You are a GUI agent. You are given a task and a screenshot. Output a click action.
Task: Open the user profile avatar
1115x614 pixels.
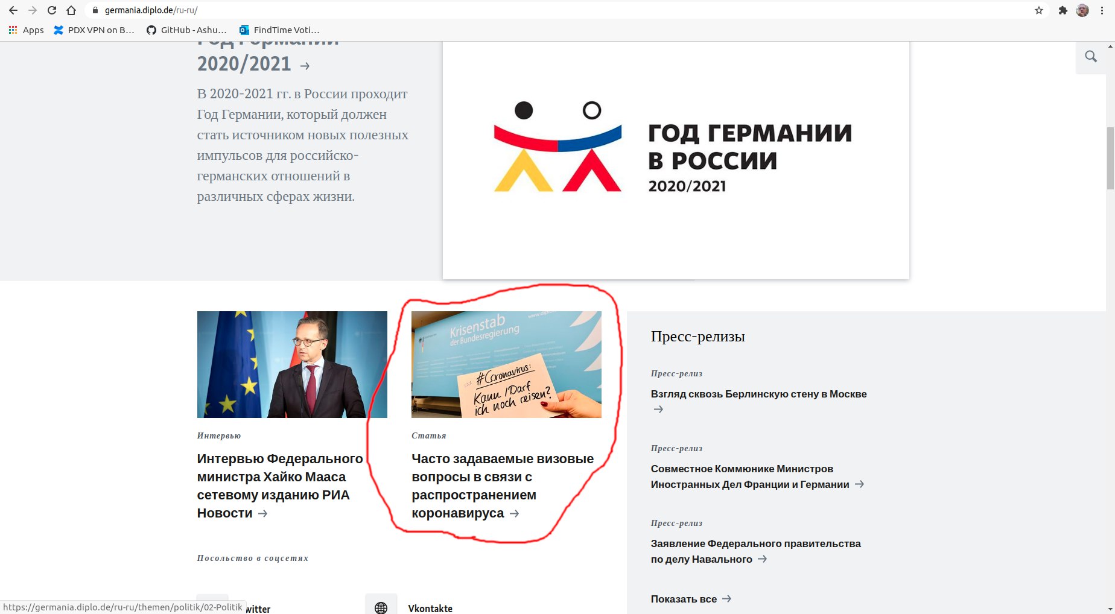(1082, 10)
